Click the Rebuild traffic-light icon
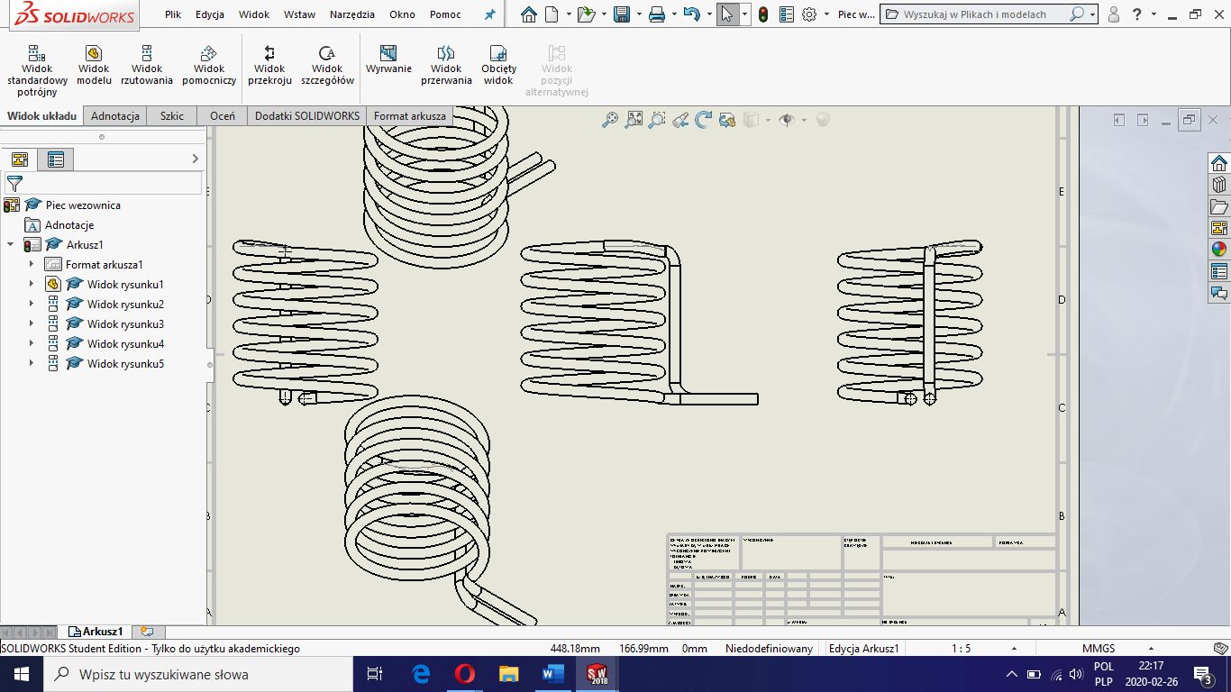The height and width of the screenshot is (692, 1231). (x=763, y=14)
